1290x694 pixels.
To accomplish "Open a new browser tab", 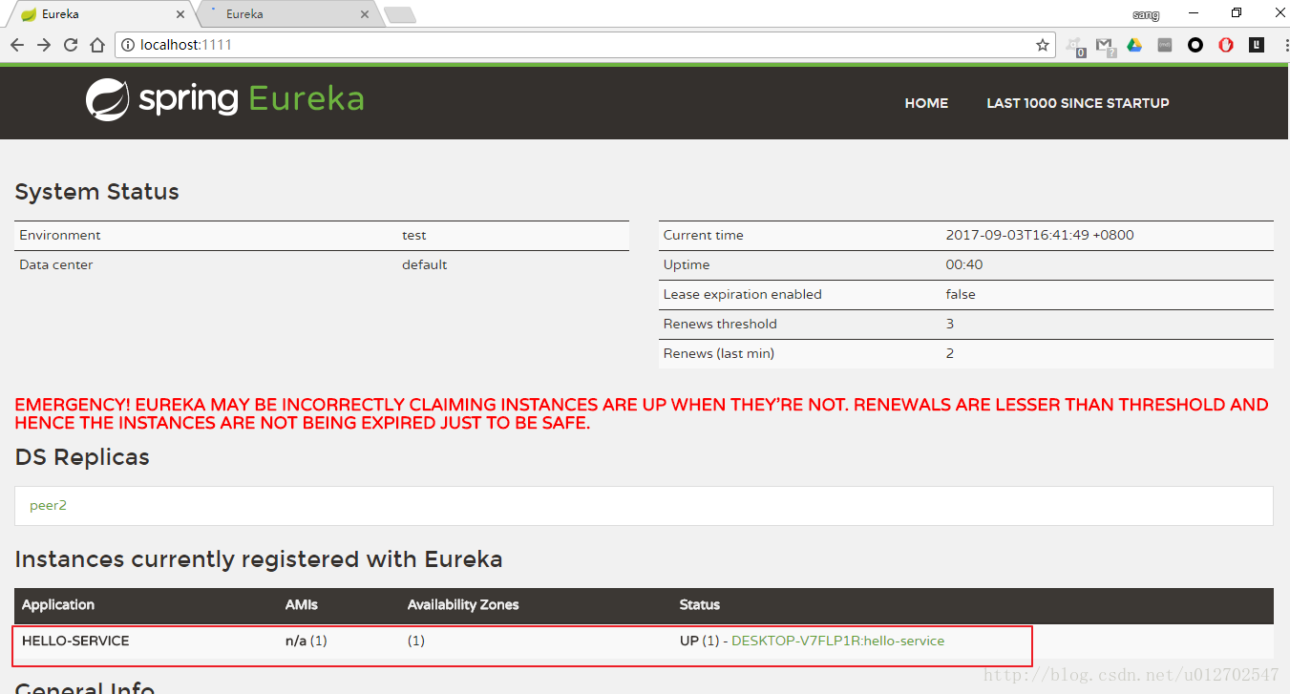I will [399, 14].
